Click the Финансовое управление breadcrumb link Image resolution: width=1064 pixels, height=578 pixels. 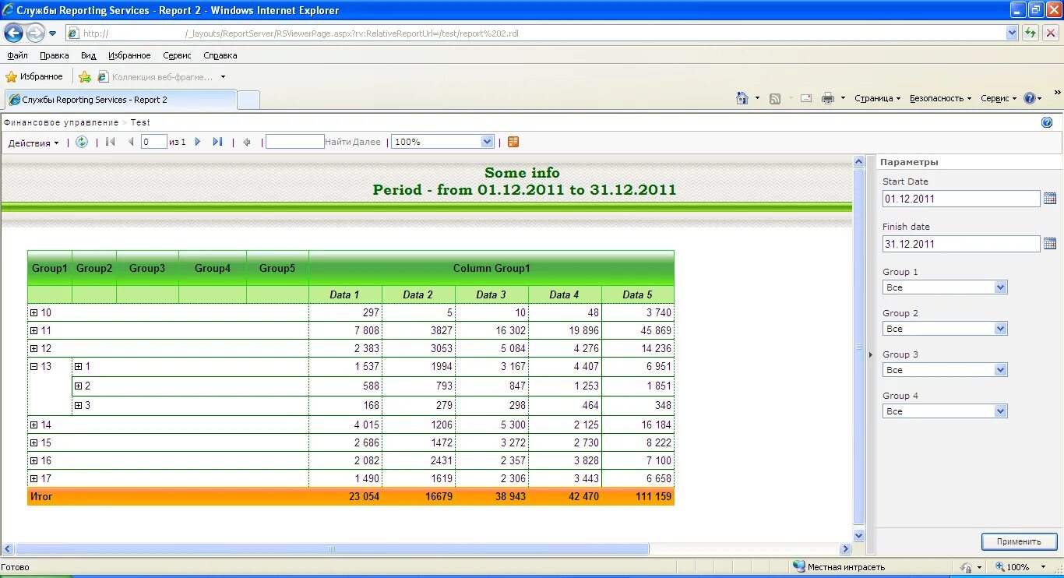tap(62, 122)
